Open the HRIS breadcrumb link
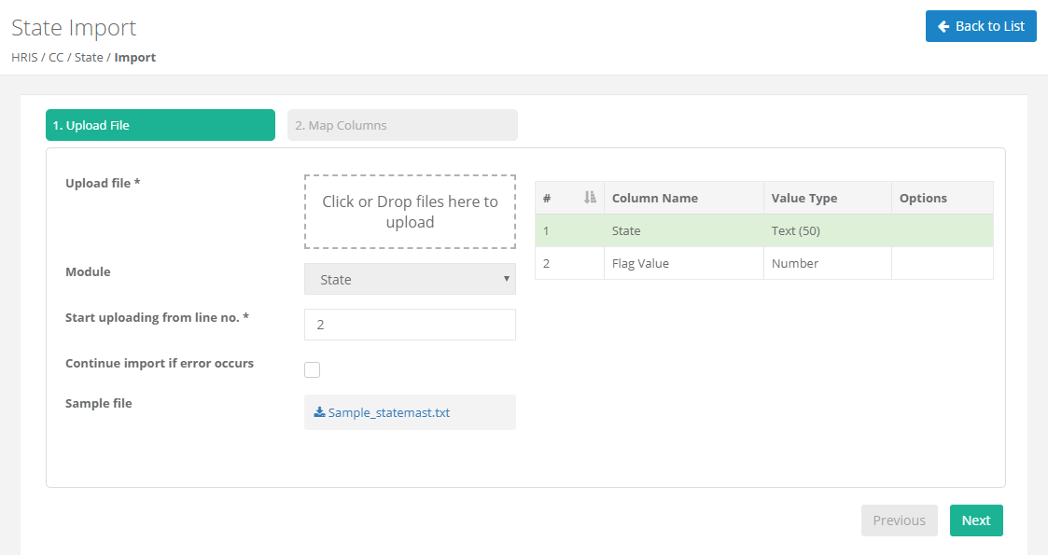Image resolution: width=1048 pixels, height=555 pixels. [24, 58]
